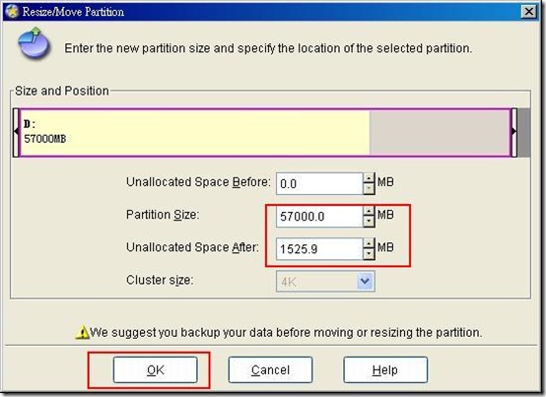Click the Unallocated Space Before field

(319, 183)
